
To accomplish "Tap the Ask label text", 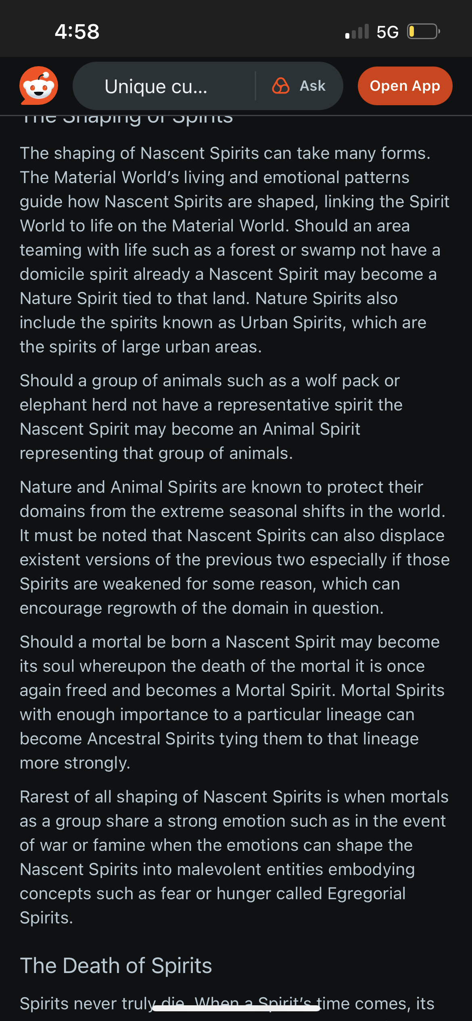I will pos(313,86).
